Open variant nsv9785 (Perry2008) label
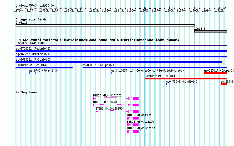This screenshot has height=146, width=234. tap(44, 71)
